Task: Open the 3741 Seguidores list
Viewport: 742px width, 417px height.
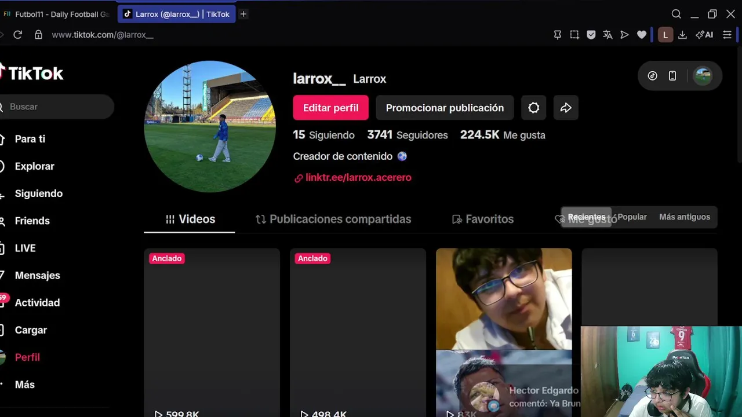Action: pyautogui.click(x=408, y=135)
